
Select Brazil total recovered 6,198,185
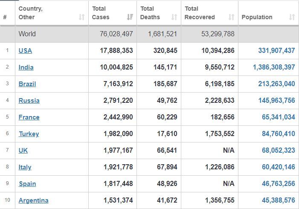(x=220, y=84)
